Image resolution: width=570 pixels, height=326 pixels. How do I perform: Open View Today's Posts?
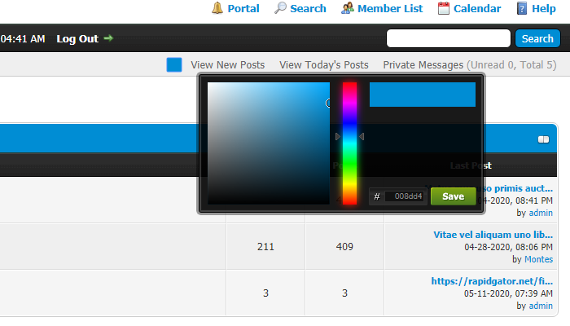(x=323, y=64)
